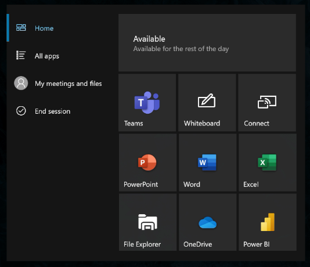The width and height of the screenshot is (310, 267).
Task: Click the End session checkmark icon
Action: [21, 111]
